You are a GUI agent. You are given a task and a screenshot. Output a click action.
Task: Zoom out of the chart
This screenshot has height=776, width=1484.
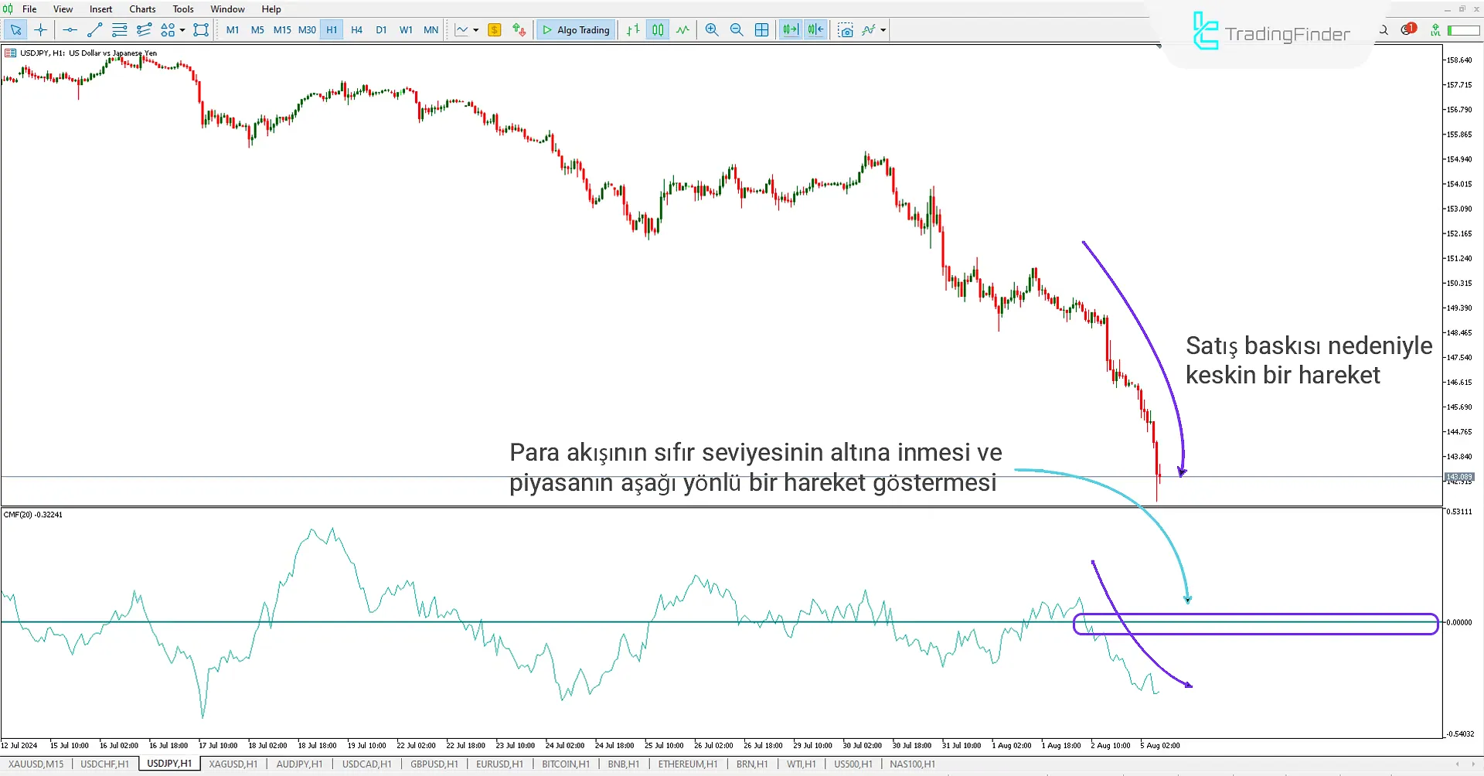(x=736, y=30)
